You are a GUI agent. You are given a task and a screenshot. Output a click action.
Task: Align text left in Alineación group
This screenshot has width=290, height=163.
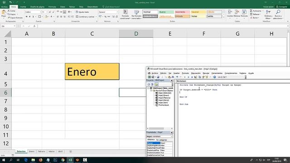click(58, 17)
